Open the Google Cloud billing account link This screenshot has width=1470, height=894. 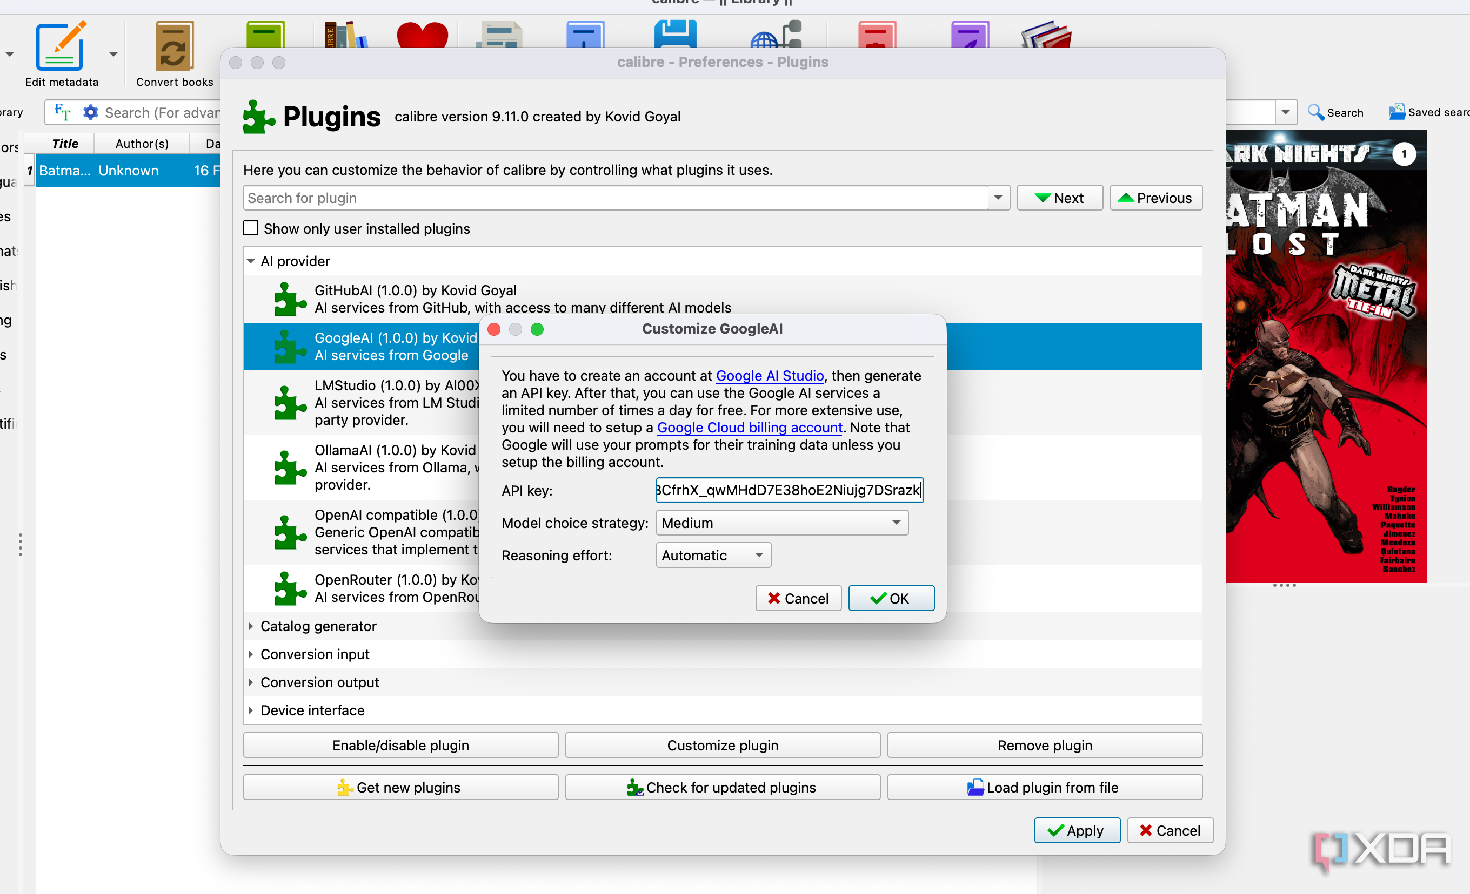point(749,428)
